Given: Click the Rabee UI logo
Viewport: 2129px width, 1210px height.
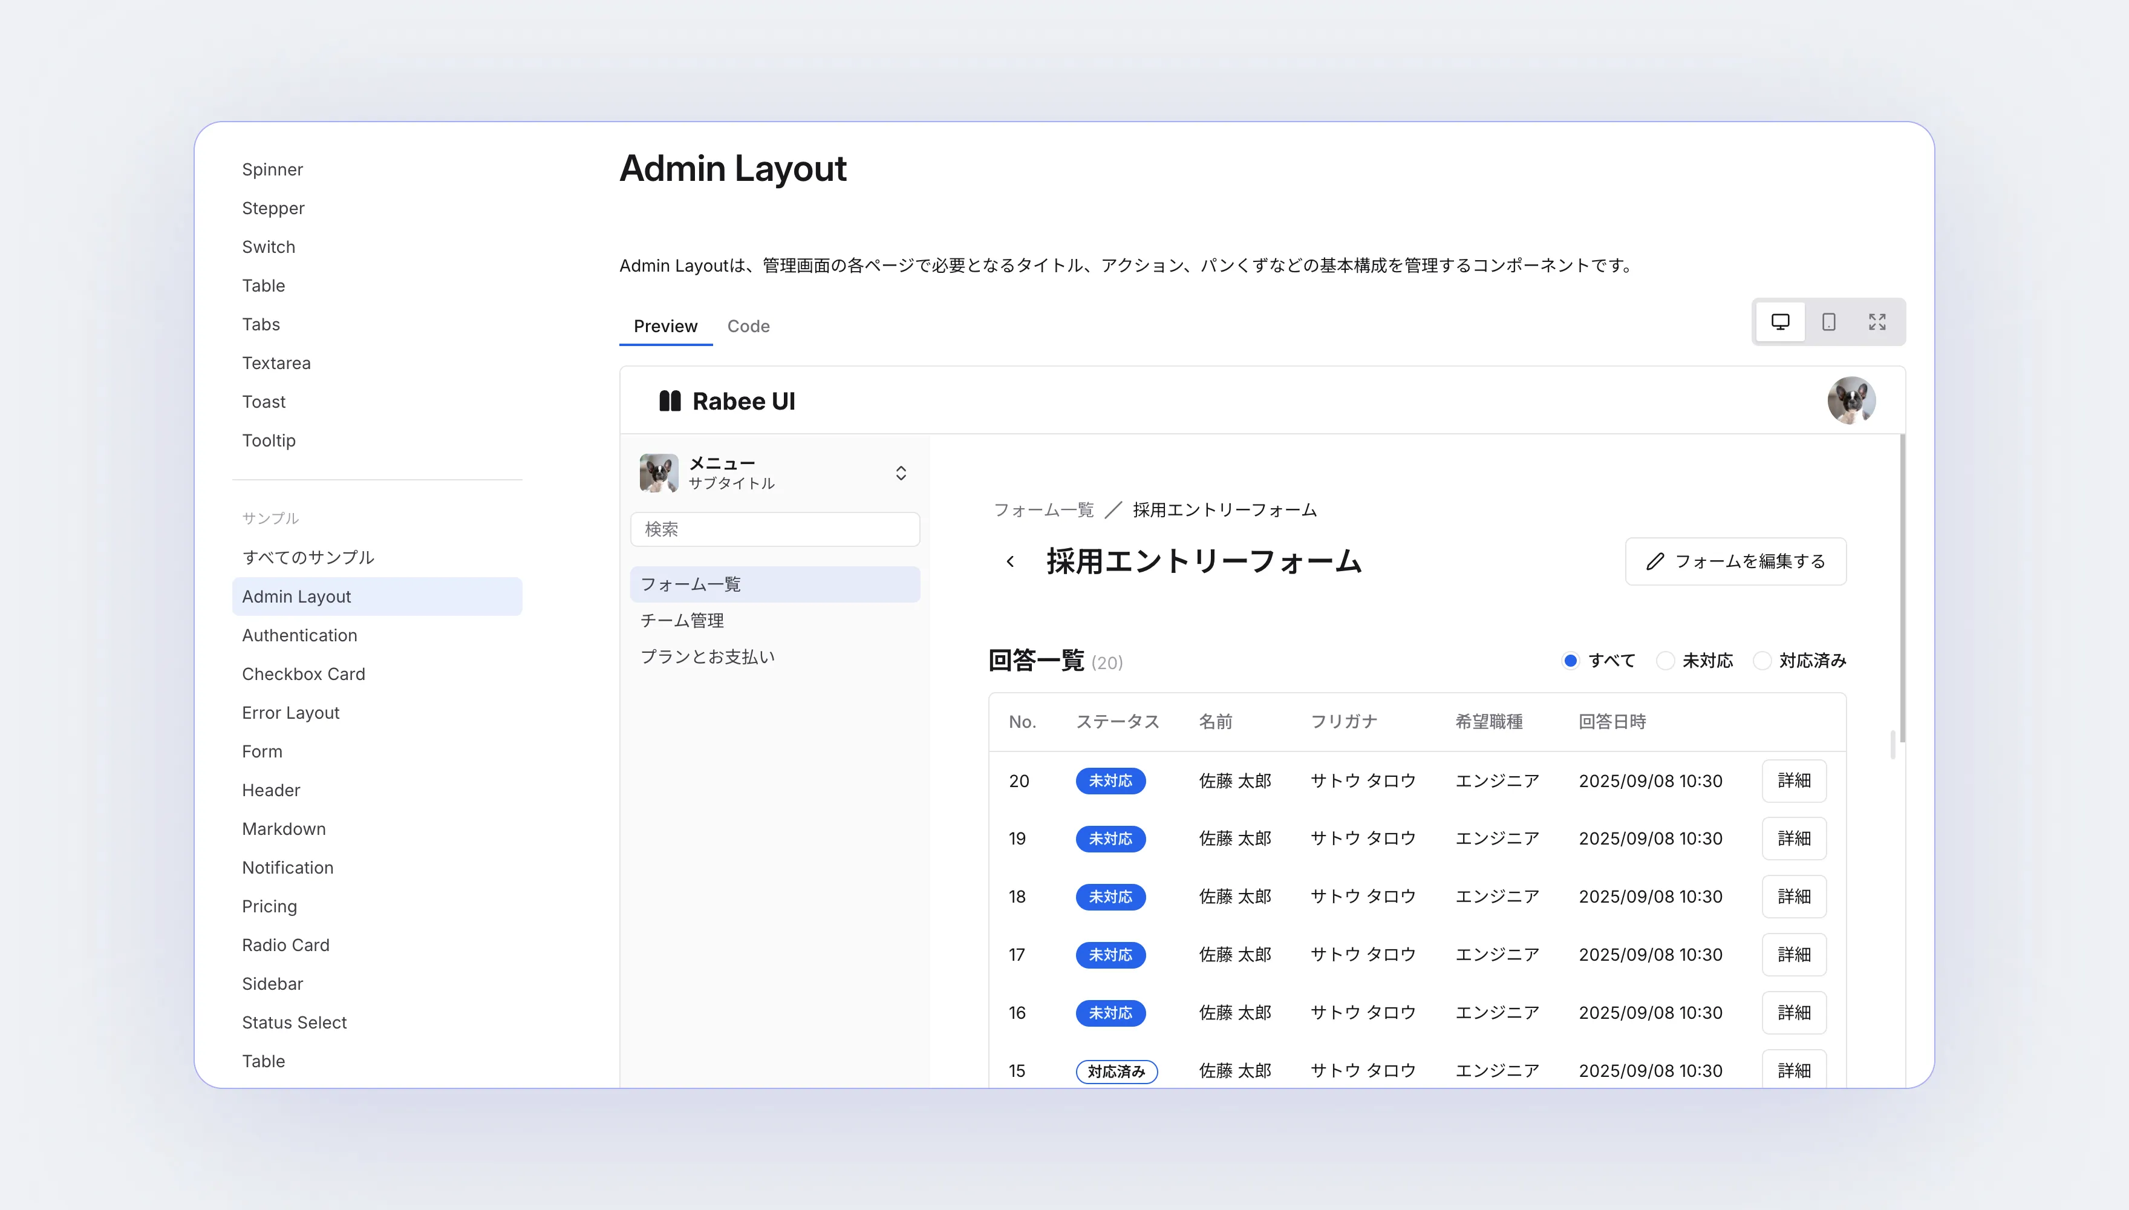Looking at the screenshot, I should point(727,401).
